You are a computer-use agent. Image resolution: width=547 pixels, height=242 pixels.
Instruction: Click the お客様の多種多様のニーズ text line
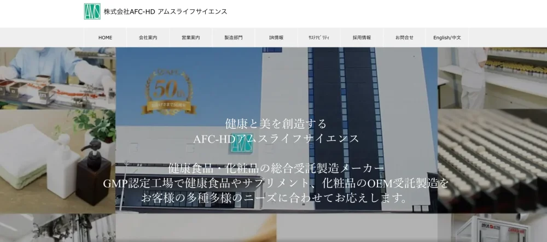pos(276,198)
